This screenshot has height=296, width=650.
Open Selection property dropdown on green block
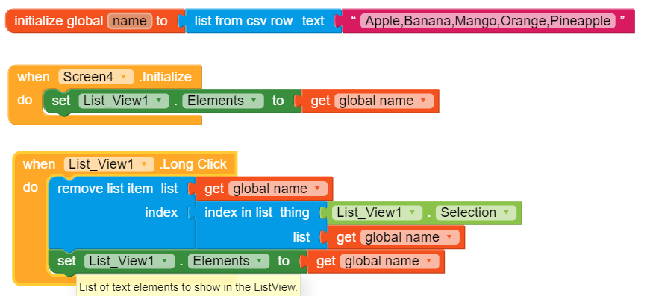[x=475, y=212]
